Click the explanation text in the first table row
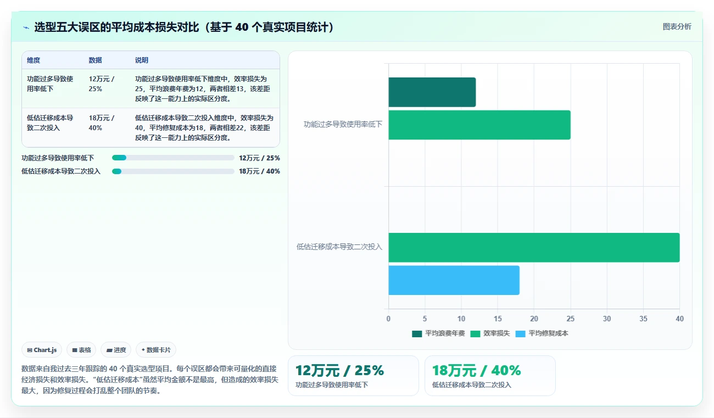The image size is (714, 418). [x=203, y=88]
